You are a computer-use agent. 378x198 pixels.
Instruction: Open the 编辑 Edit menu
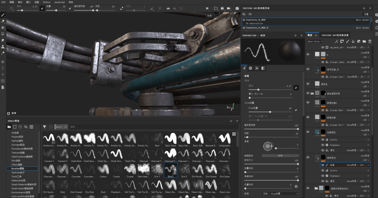12,2
